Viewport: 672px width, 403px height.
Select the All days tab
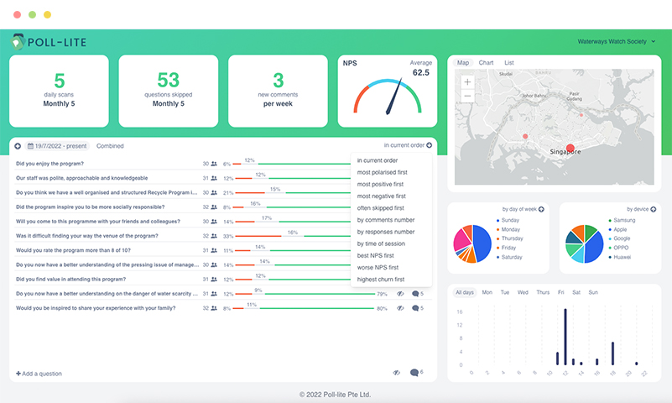tap(465, 292)
